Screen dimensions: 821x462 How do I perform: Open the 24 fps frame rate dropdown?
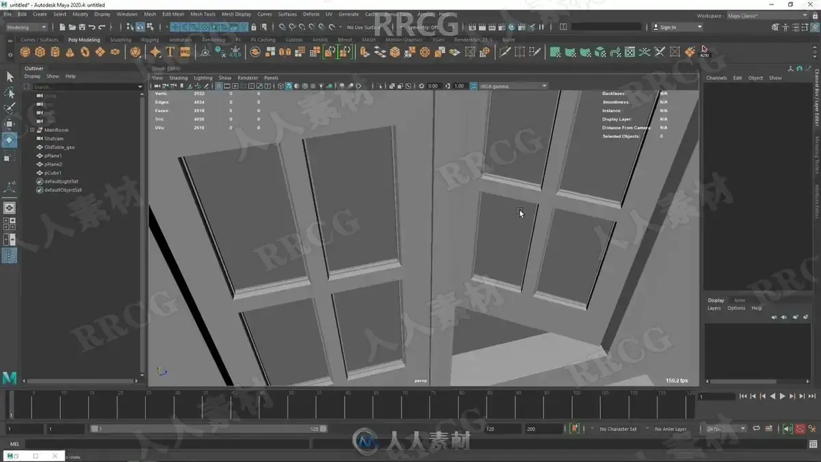pyautogui.click(x=726, y=429)
